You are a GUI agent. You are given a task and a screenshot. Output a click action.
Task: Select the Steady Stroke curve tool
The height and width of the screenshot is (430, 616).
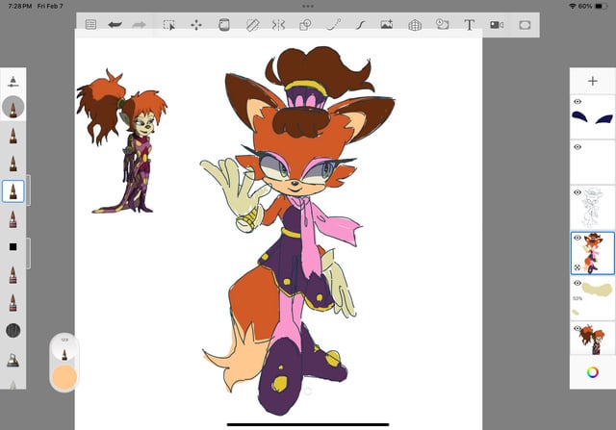coord(360,25)
